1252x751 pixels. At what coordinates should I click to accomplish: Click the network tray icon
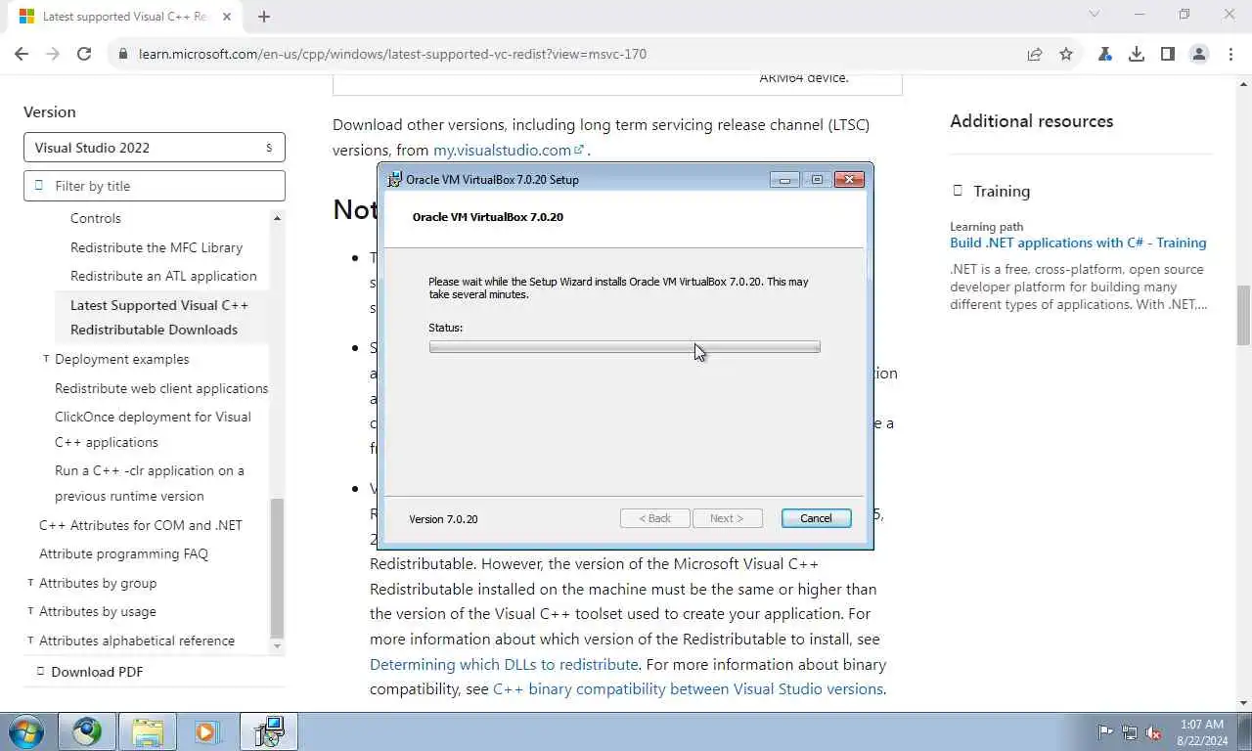[1130, 732]
